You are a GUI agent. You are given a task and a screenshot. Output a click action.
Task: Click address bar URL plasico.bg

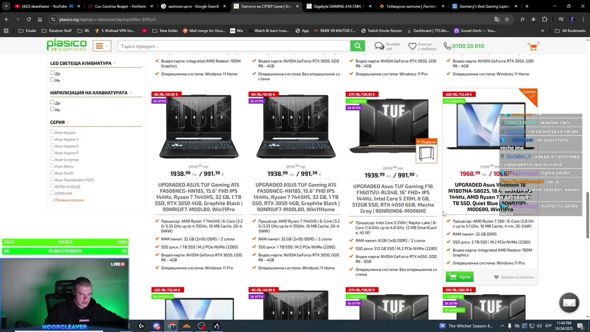[108, 19]
